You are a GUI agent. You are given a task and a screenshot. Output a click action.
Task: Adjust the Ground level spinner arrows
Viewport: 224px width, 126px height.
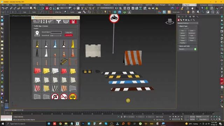click(61, 35)
